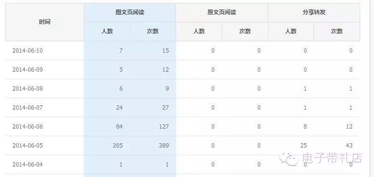The image size is (374, 177).
Task: Click 人数 subheader under 图文页阅读
Action: (107, 31)
